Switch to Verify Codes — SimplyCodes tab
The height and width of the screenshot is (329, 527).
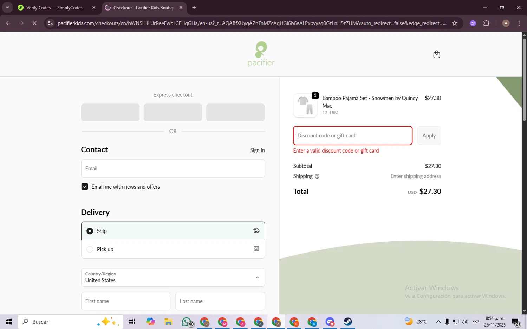point(54,8)
